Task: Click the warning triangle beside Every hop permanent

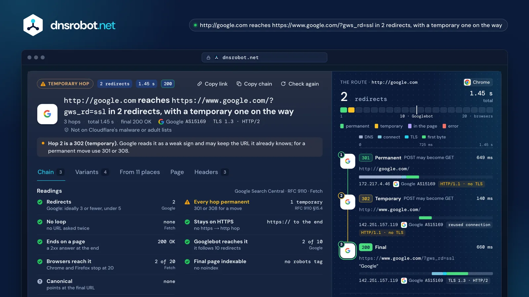Action: pyautogui.click(x=187, y=202)
